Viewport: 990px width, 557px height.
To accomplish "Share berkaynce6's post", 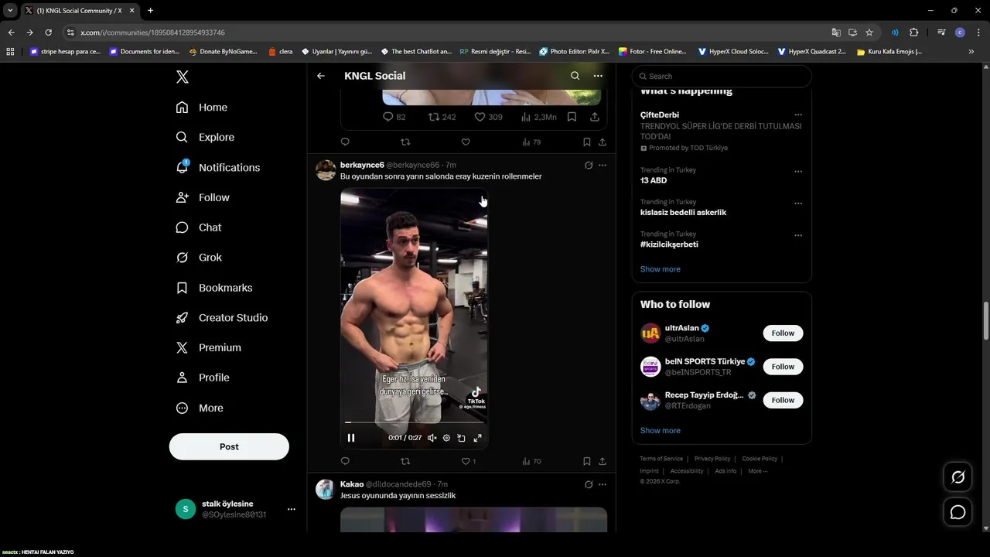I will [x=603, y=461].
